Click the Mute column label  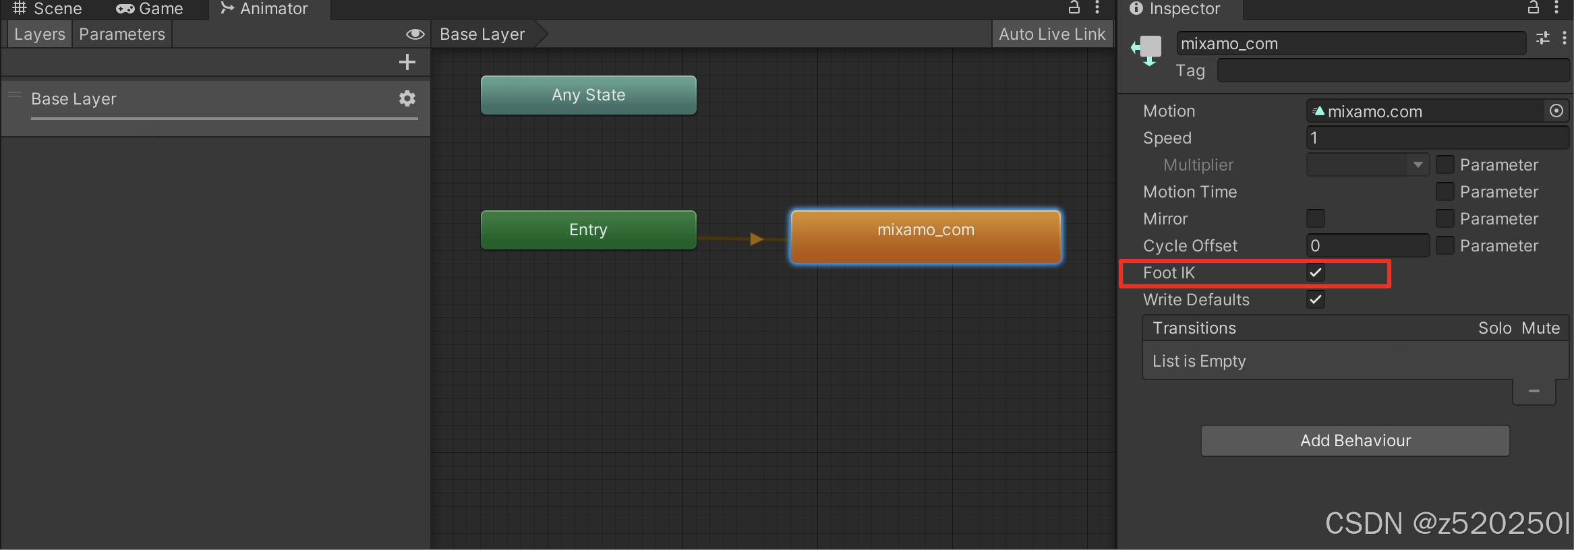point(1540,328)
